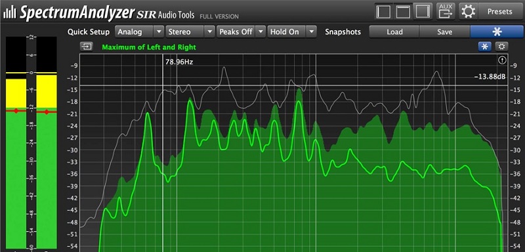This screenshot has height=252, width=525.
Task: Click the AUX routing icon
Action: [x=446, y=12]
